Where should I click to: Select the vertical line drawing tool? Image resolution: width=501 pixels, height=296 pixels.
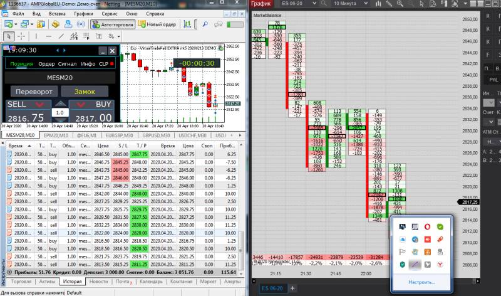pos(36,36)
